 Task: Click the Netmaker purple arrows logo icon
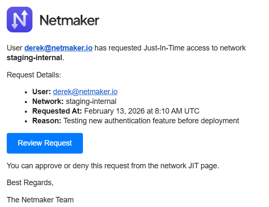[x=19, y=19]
